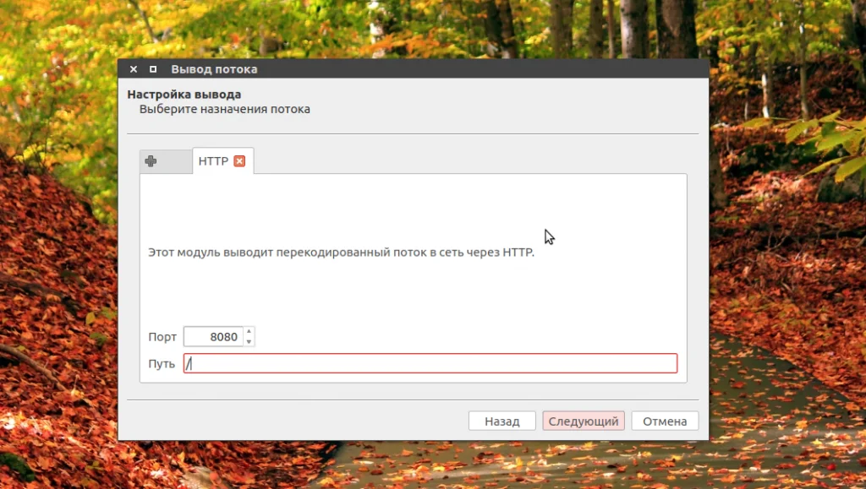This screenshot has width=866, height=489.
Task: Go back with the Назад button
Action: click(x=502, y=421)
